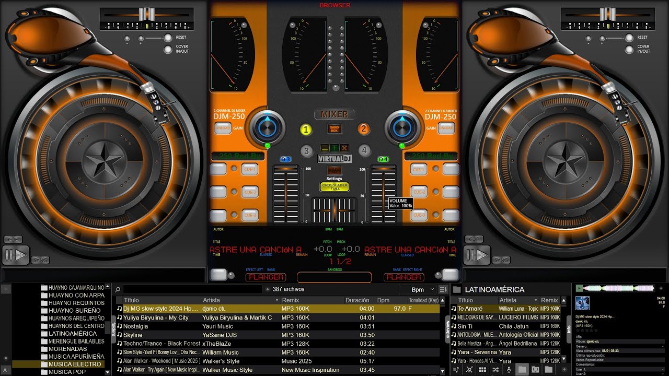Open the sideview sampler nodes icon
This screenshot has width=669, height=376.
point(469,370)
